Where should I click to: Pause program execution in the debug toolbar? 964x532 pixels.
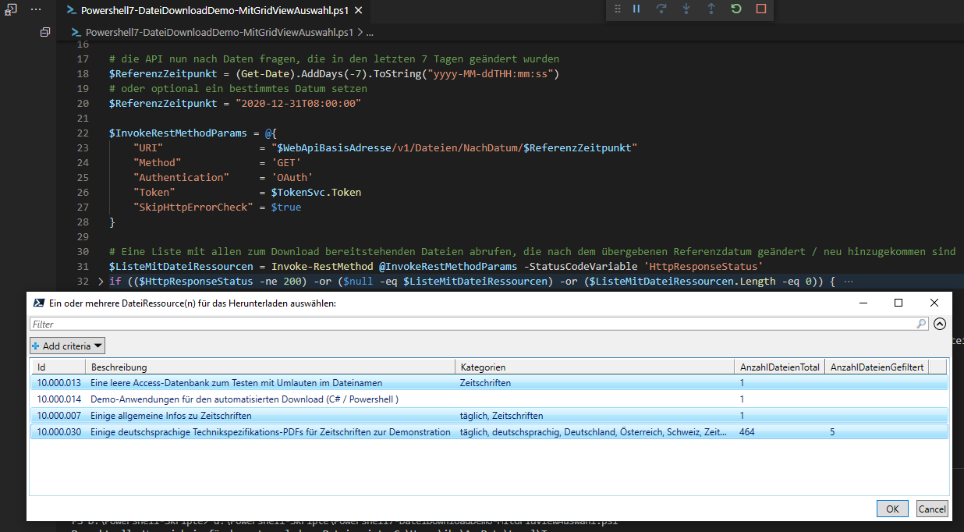click(636, 10)
